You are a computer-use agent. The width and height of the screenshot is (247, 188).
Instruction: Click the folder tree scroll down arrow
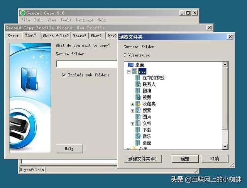[225, 147]
